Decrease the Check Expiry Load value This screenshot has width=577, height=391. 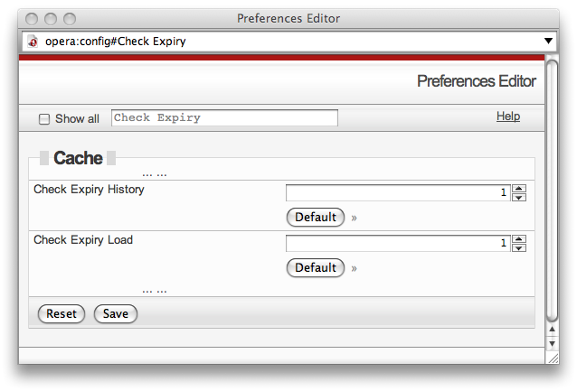tap(519, 248)
